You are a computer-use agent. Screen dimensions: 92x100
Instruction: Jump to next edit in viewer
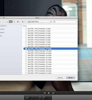click(x=53, y=93)
